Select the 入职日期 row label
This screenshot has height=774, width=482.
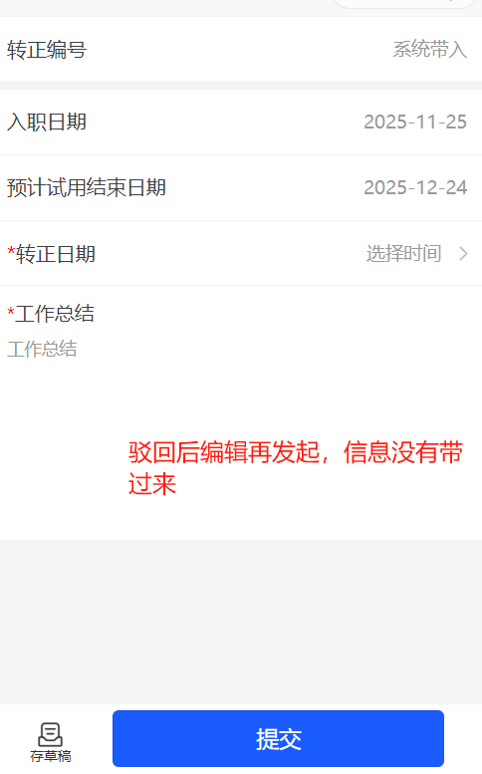click(x=47, y=122)
